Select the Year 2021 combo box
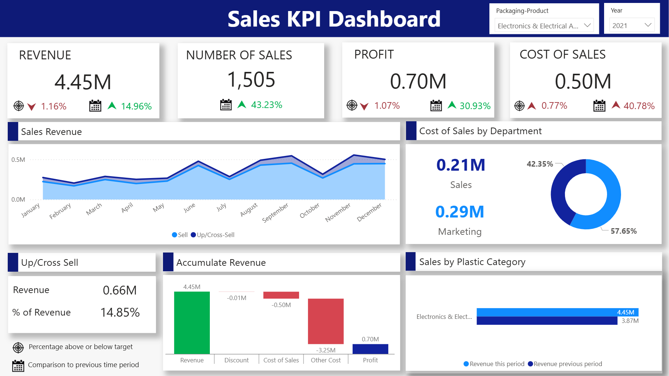The image size is (669, 376). tap(631, 25)
